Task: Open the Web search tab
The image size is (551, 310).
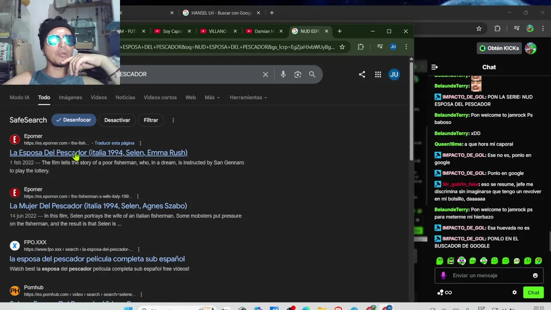Action: pyautogui.click(x=191, y=98)
